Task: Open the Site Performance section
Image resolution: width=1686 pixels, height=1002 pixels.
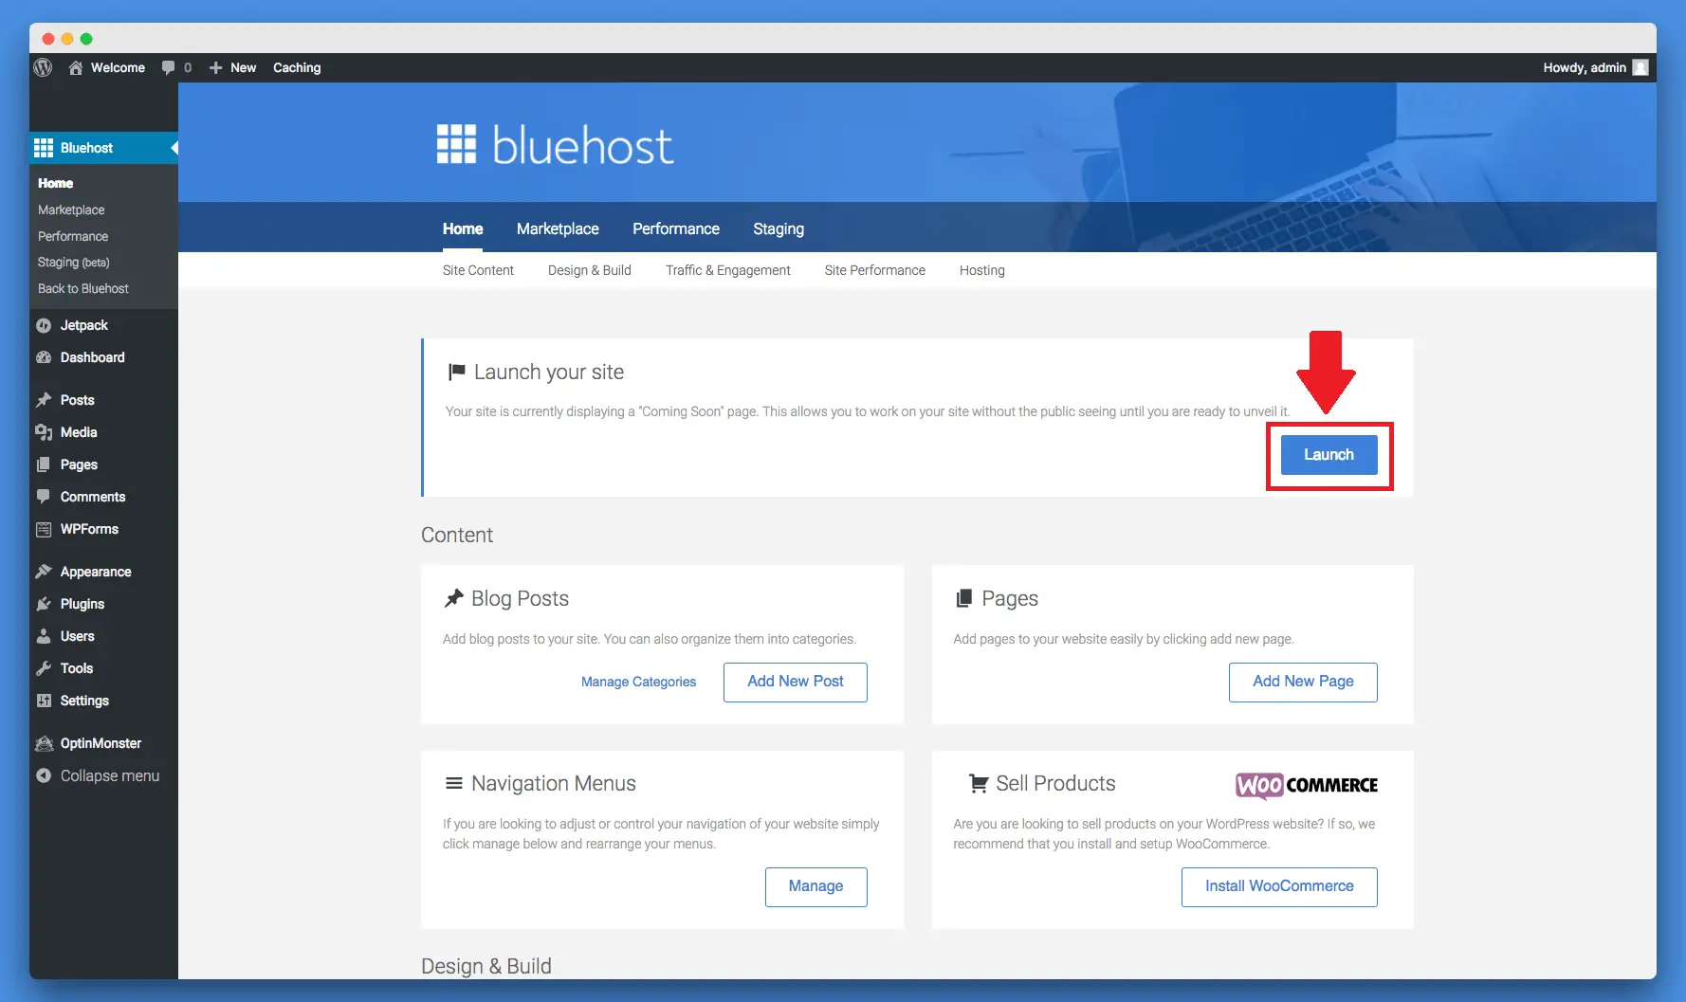Action: (874, 270)
